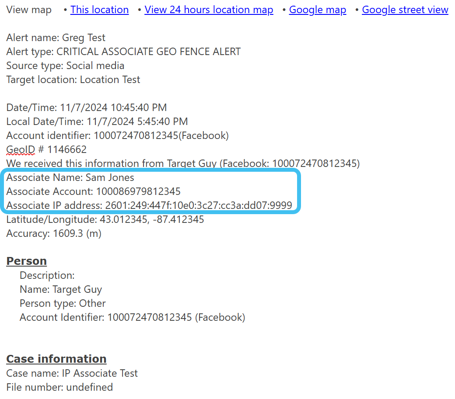Click the "Alert name: Greg Test" line
455x399 pixels.
(x=56, y=38)
